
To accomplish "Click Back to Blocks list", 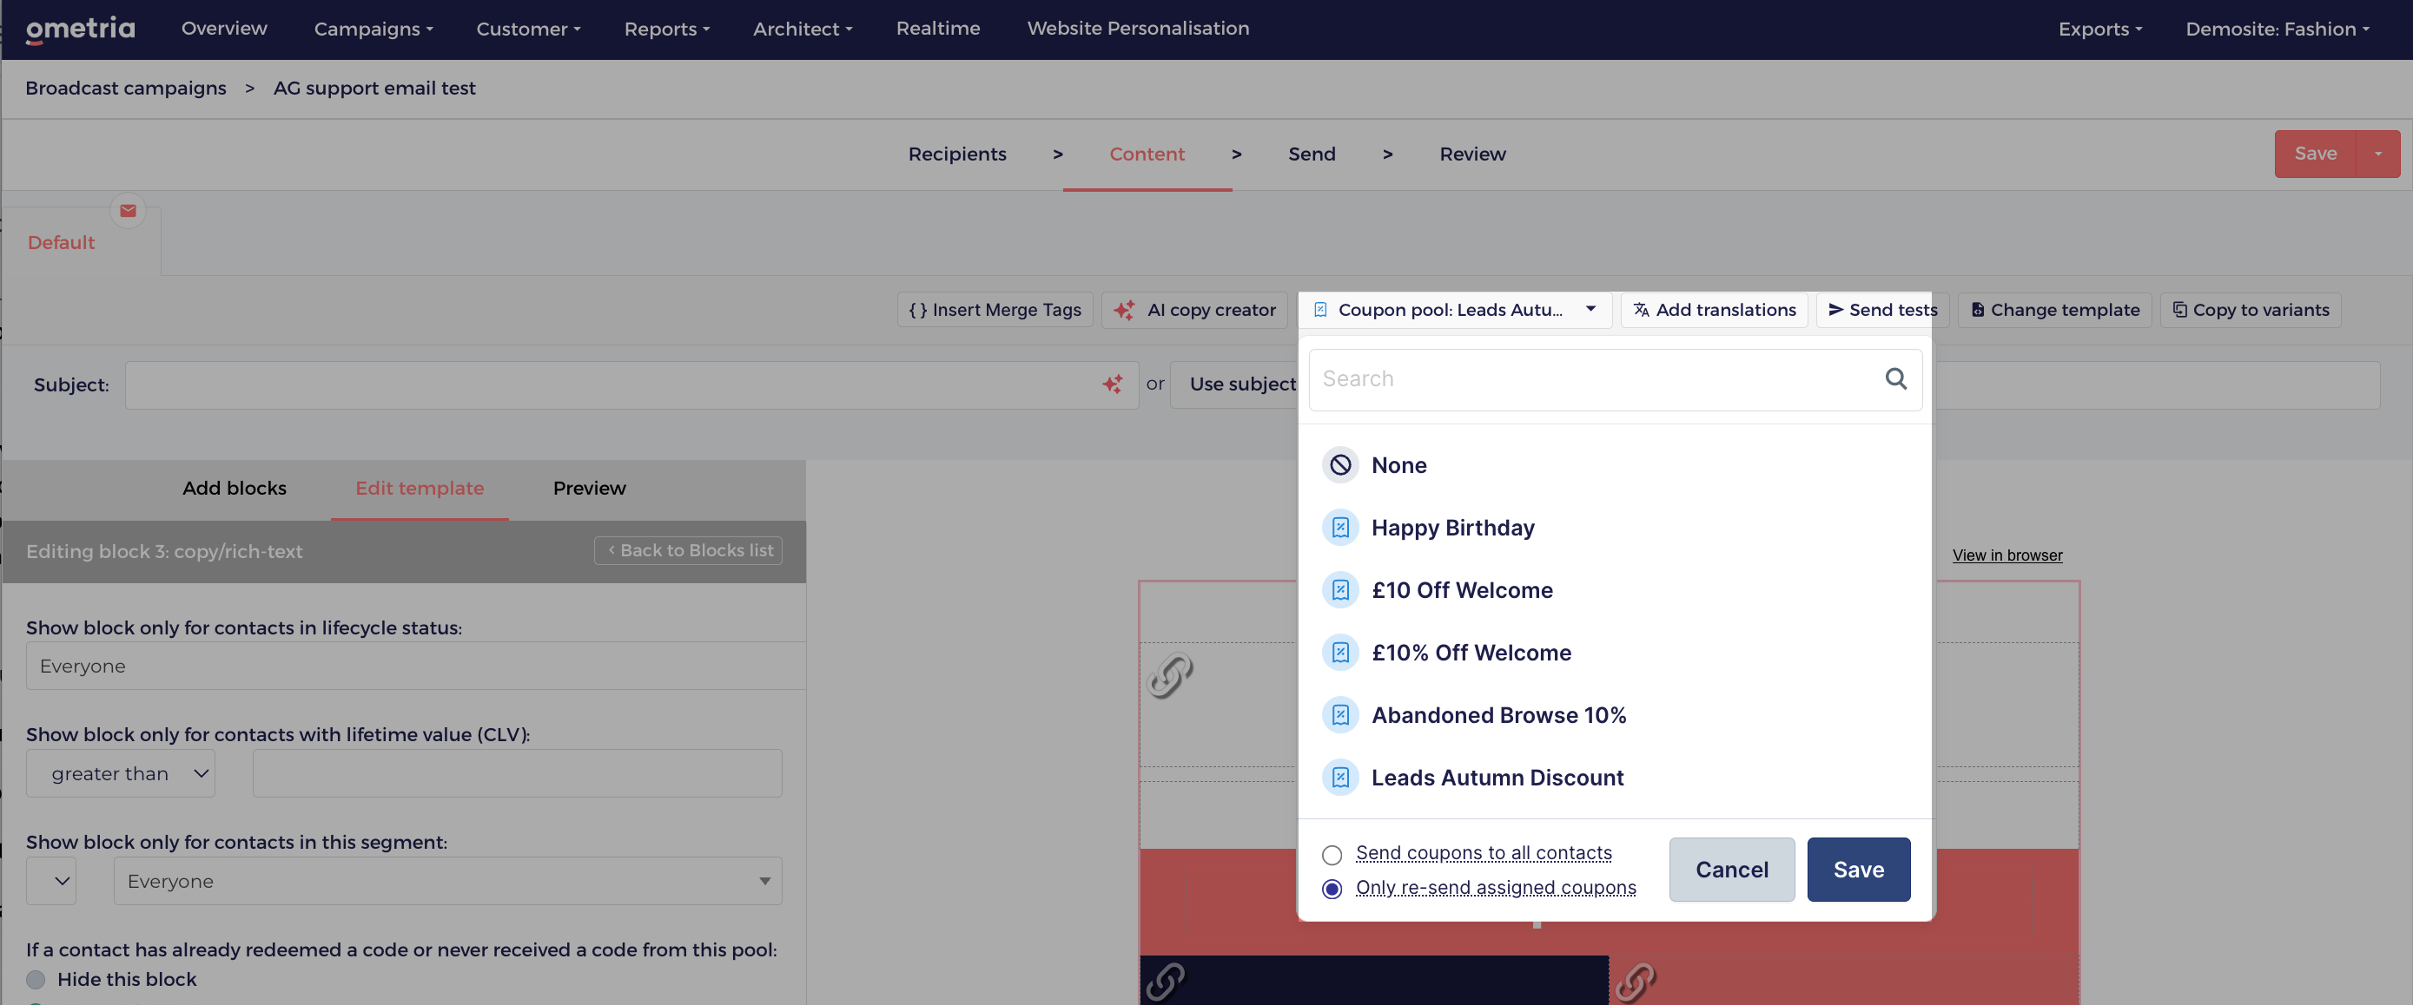I will [x=689, y=550].
